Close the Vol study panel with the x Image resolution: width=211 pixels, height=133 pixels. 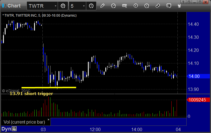pos(49,119)
